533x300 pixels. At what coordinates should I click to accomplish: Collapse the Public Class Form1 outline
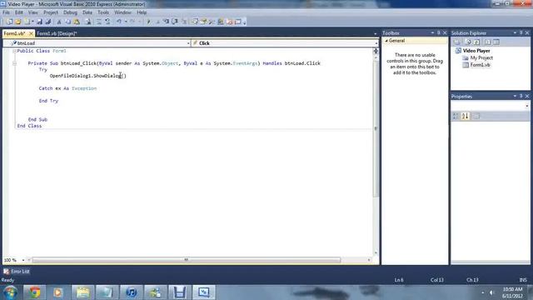click(x=14, y=51)
